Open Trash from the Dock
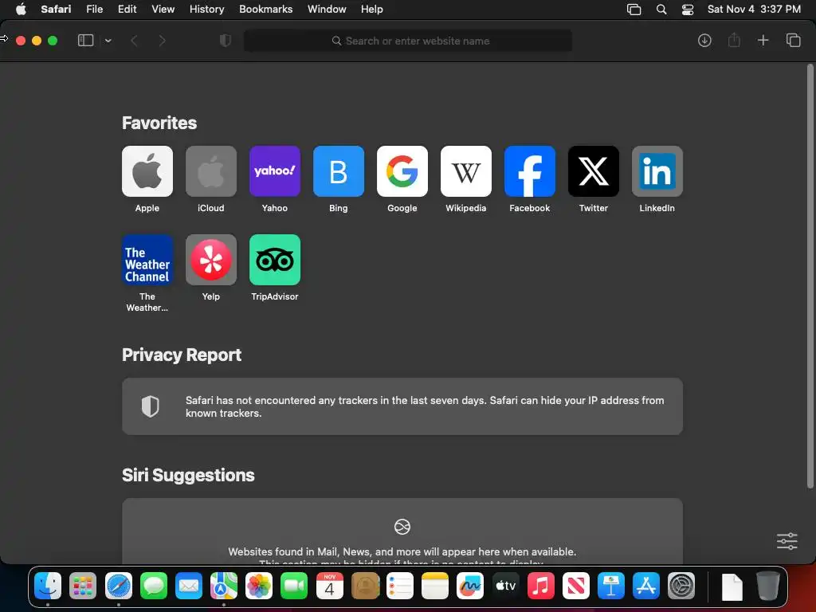This screenshot has height=612, width=816. click(x=767, y=586)
